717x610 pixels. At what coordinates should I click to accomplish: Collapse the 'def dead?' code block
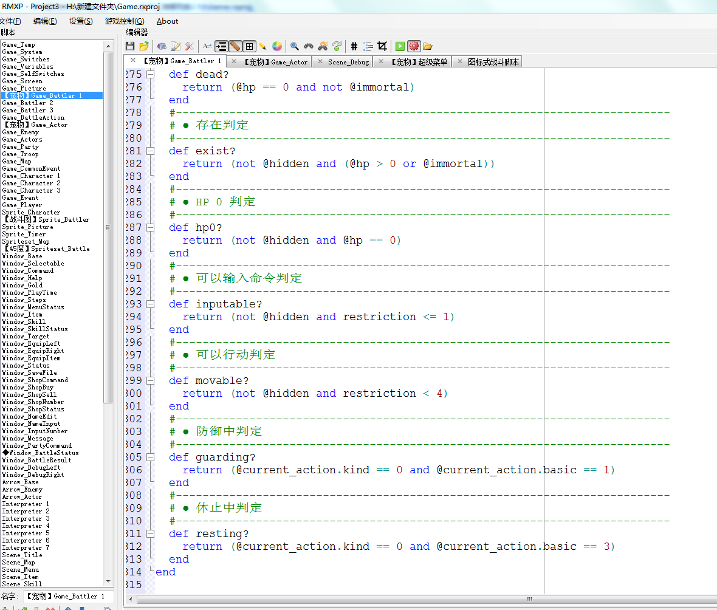tap(150, 74)
